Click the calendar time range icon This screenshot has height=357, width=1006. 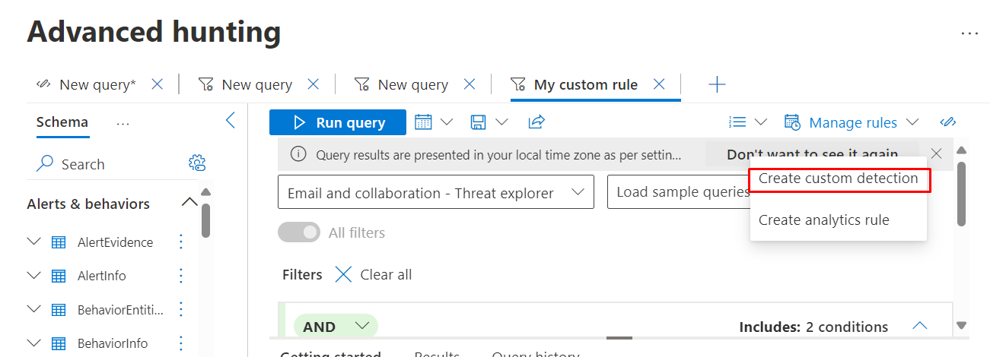(423, 122)
